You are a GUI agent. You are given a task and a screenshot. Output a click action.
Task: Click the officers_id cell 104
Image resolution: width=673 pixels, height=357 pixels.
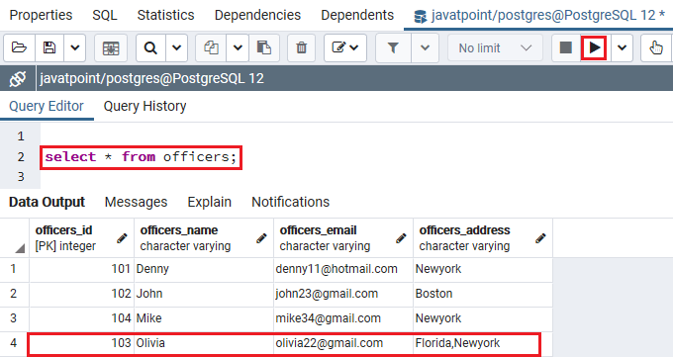pos(81,318)
